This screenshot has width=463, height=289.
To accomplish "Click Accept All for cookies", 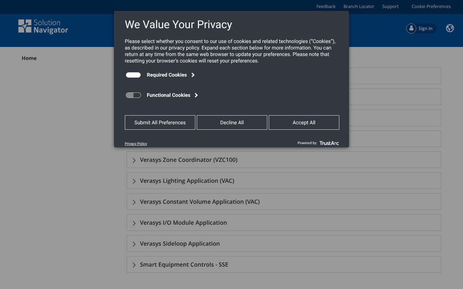I will (x=304, y=122).
